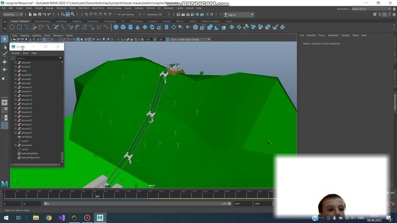The image size is (397, 223).
Task: Open Google Chrome from the taskbar
Action: coord(48,217)
